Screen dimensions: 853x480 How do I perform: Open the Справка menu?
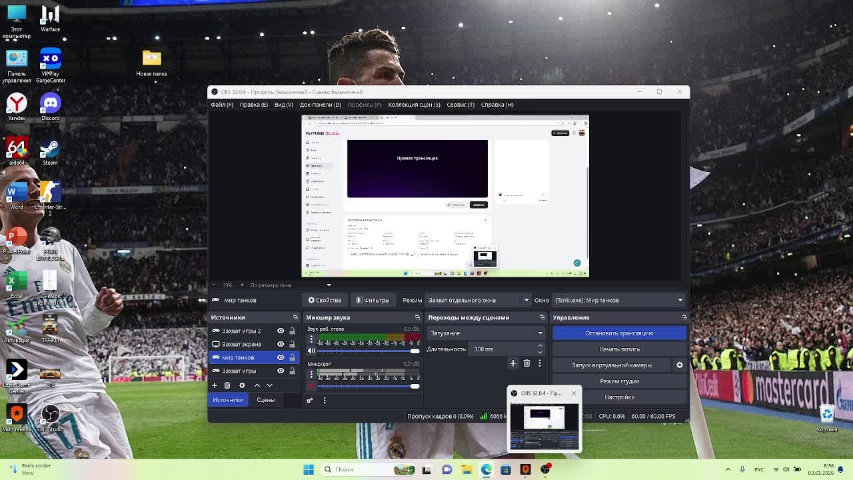coord(497,105)
